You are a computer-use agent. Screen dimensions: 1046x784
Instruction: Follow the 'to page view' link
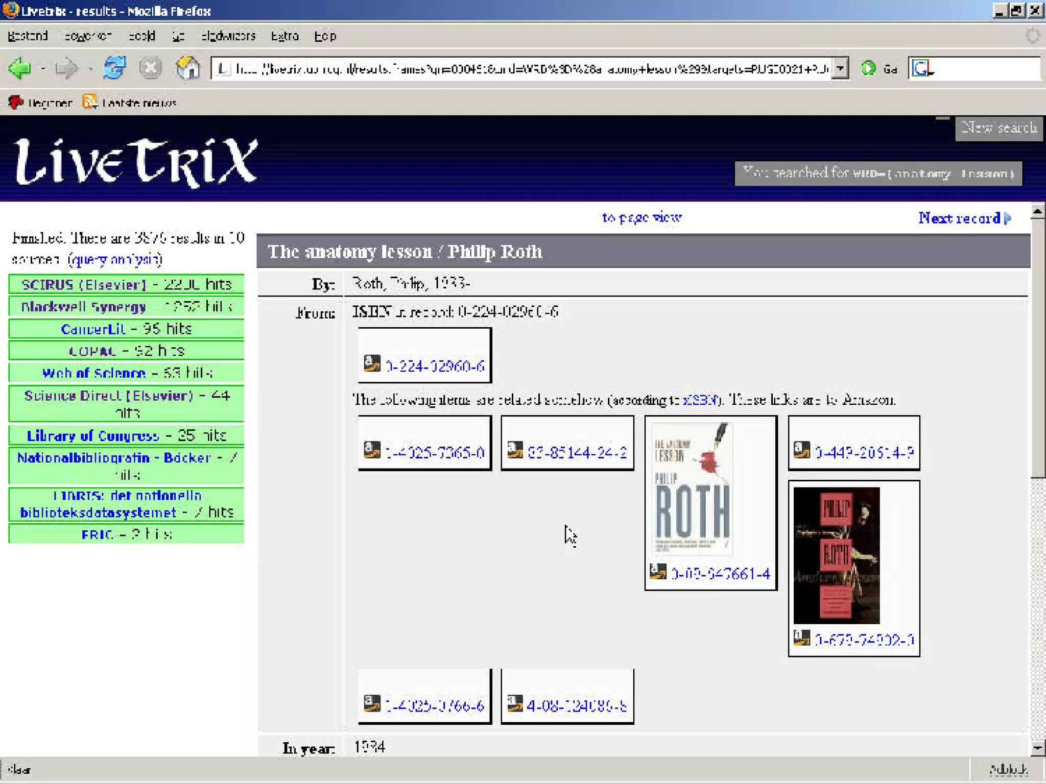point(641,218)
